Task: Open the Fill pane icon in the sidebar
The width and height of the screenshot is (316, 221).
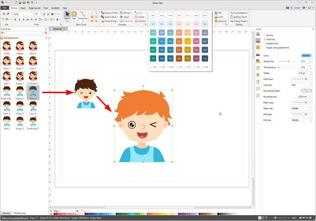Action: (258, 33)
